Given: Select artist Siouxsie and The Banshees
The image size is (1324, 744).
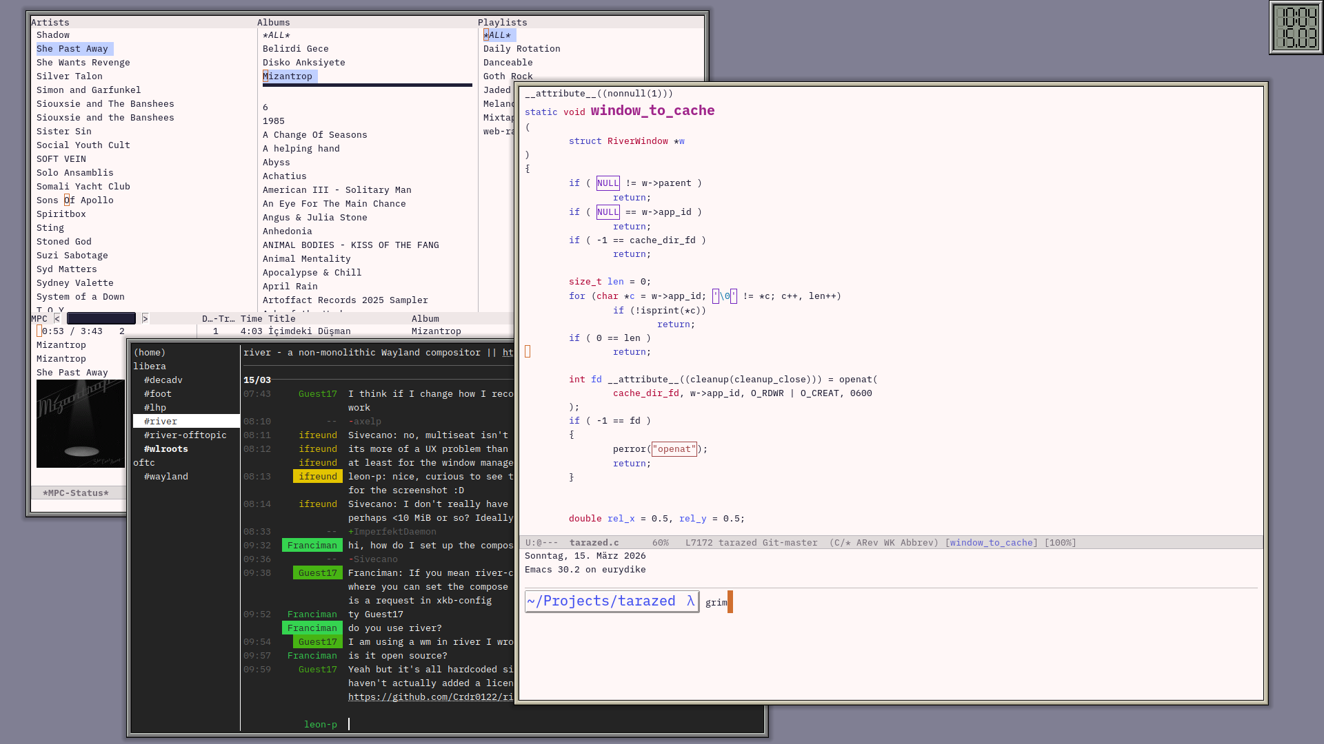Looking at the screenshot, I should pyautogui.click(x=105, y=104).
